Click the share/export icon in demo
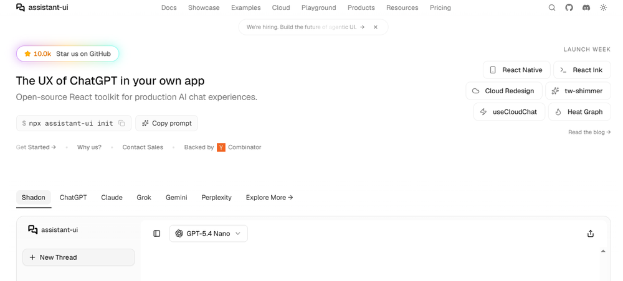Viewport: 623px width, 281px height. 591,233
